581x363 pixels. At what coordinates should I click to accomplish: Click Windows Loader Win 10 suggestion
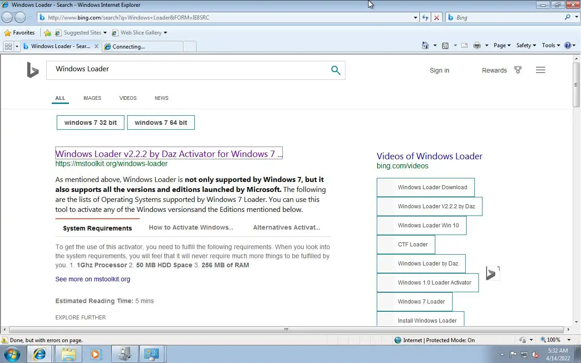(421, 226)
